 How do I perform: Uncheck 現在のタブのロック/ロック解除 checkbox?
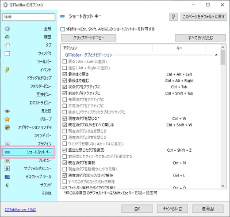(64, 175)
